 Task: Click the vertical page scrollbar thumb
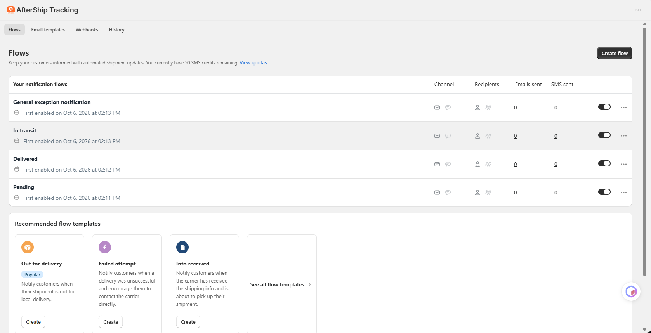[644, 151]
